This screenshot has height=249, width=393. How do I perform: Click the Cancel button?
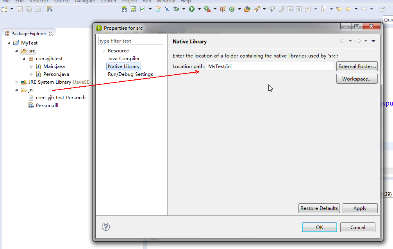coord(358,227)
